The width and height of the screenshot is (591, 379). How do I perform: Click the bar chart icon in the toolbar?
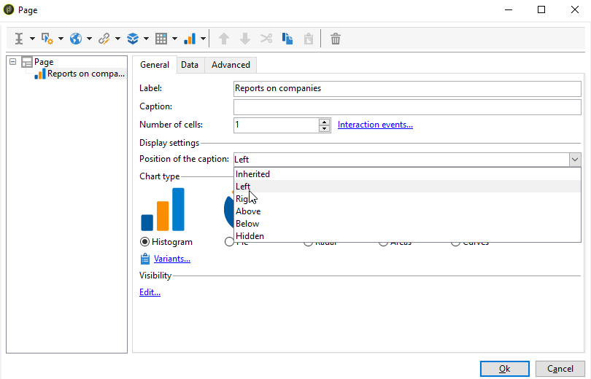190,39
